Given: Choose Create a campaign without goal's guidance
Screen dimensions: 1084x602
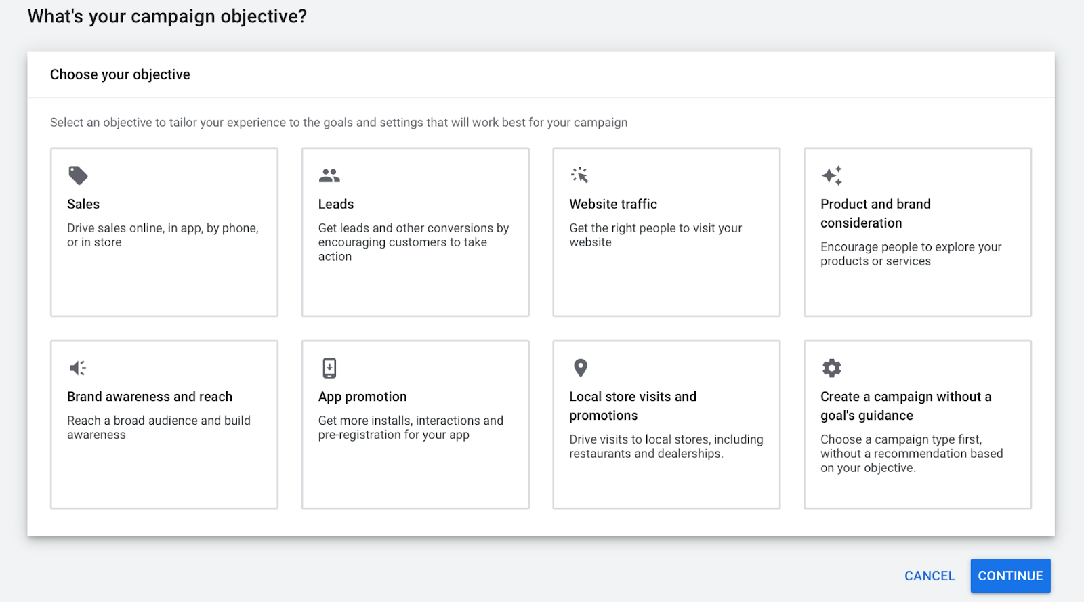Looking at the screenshot, I should 906,406.
